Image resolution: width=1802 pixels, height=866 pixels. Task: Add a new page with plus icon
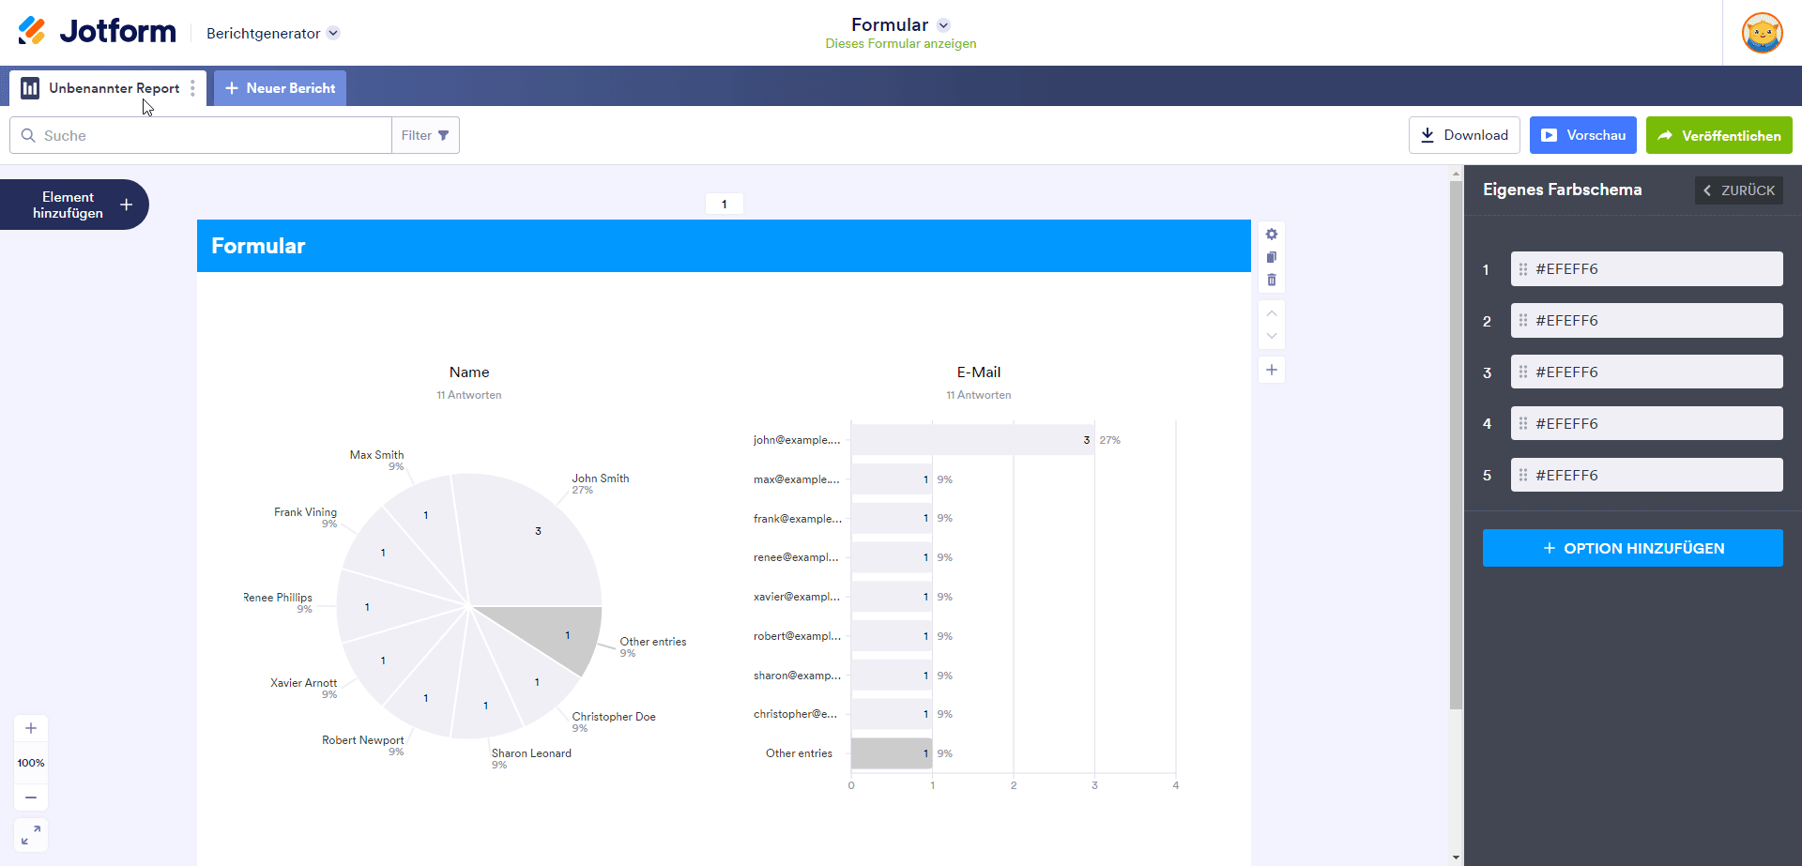pos(1272,370)
